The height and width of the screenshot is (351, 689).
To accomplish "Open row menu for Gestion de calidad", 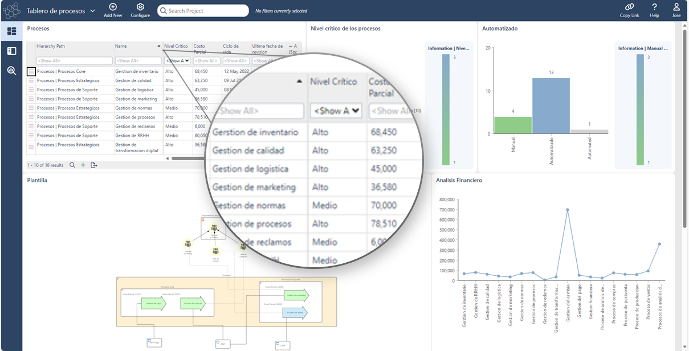I will 31,81.
